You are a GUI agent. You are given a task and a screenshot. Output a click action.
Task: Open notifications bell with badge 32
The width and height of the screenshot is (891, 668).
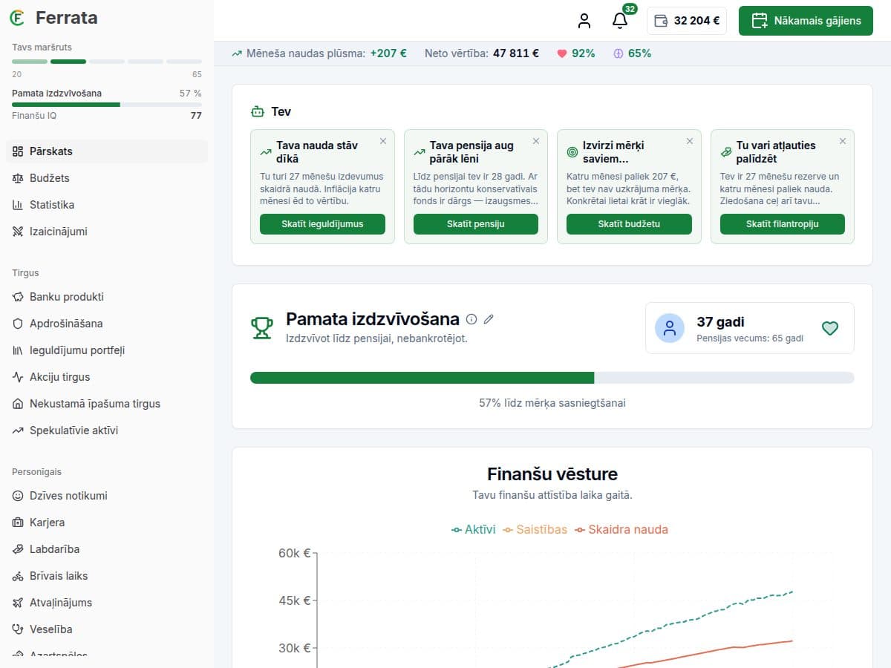(x=620, y=21)
